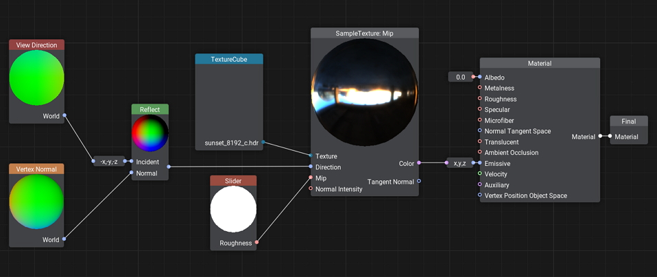The width and height of the screenshot is (657, 277).
Task: Click the Normal Intensity label
Action: click(x=339, y=189)
